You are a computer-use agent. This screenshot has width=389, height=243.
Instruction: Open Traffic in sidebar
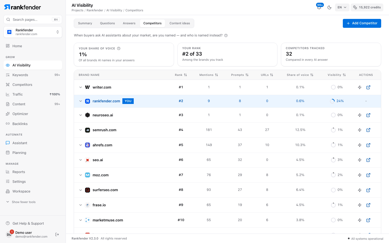[x=33, y=94]
